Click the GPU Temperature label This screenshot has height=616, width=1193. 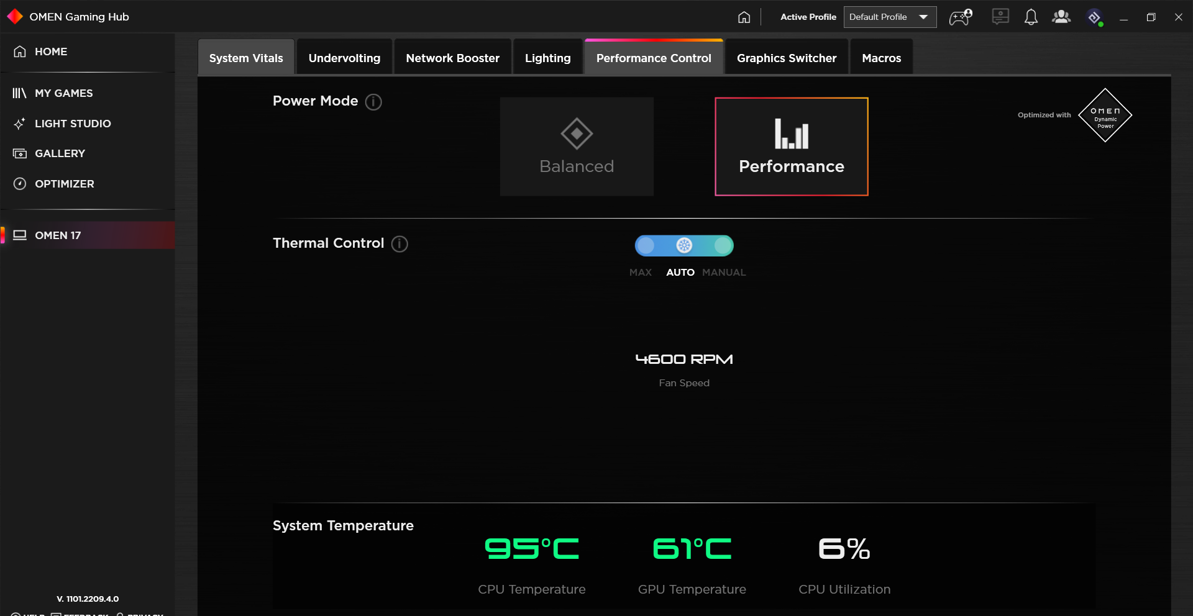[692, 589]
